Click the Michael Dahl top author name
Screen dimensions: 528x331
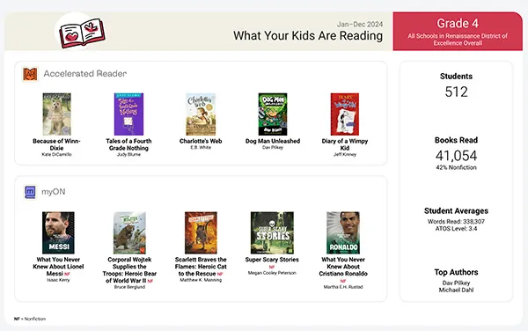tap(456, 290)
